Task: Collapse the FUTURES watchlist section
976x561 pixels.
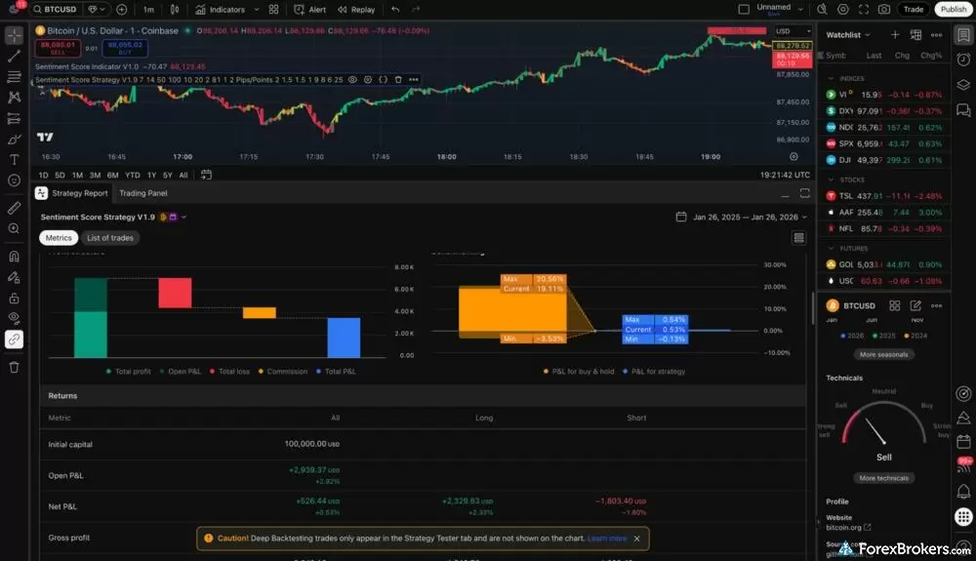Action: (831, 248)
